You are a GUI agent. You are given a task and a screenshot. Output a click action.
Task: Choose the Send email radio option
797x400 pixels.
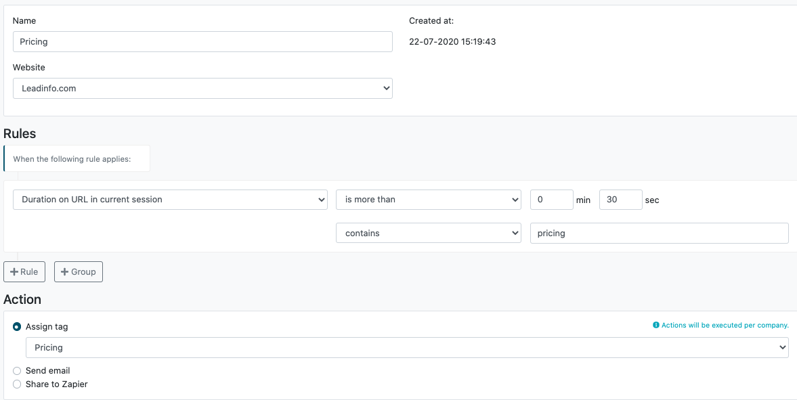point(17,371)
